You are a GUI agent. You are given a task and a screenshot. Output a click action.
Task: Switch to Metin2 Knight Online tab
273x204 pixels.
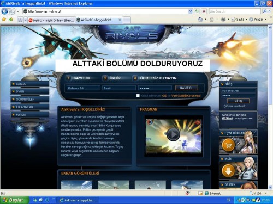pos(51,20)
